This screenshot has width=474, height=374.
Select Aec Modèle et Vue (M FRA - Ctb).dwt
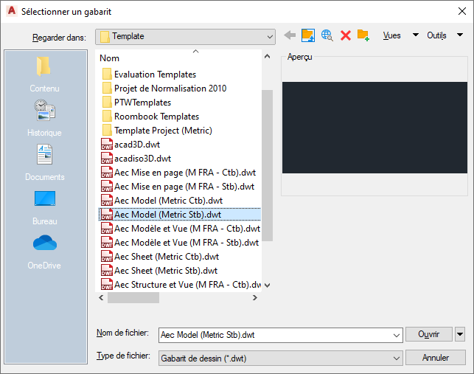pyautogui.click(x=181, y=229)
